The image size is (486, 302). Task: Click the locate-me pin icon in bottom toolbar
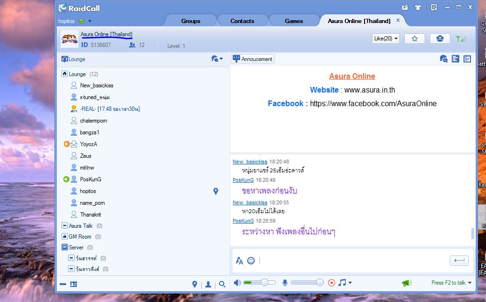pos(195,284)
